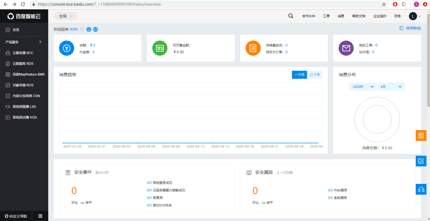Screen dimensions: 430x221
Task: Click 0次 系统漏洞 entry
Action: pyautogui.click(x=338, y=198)
